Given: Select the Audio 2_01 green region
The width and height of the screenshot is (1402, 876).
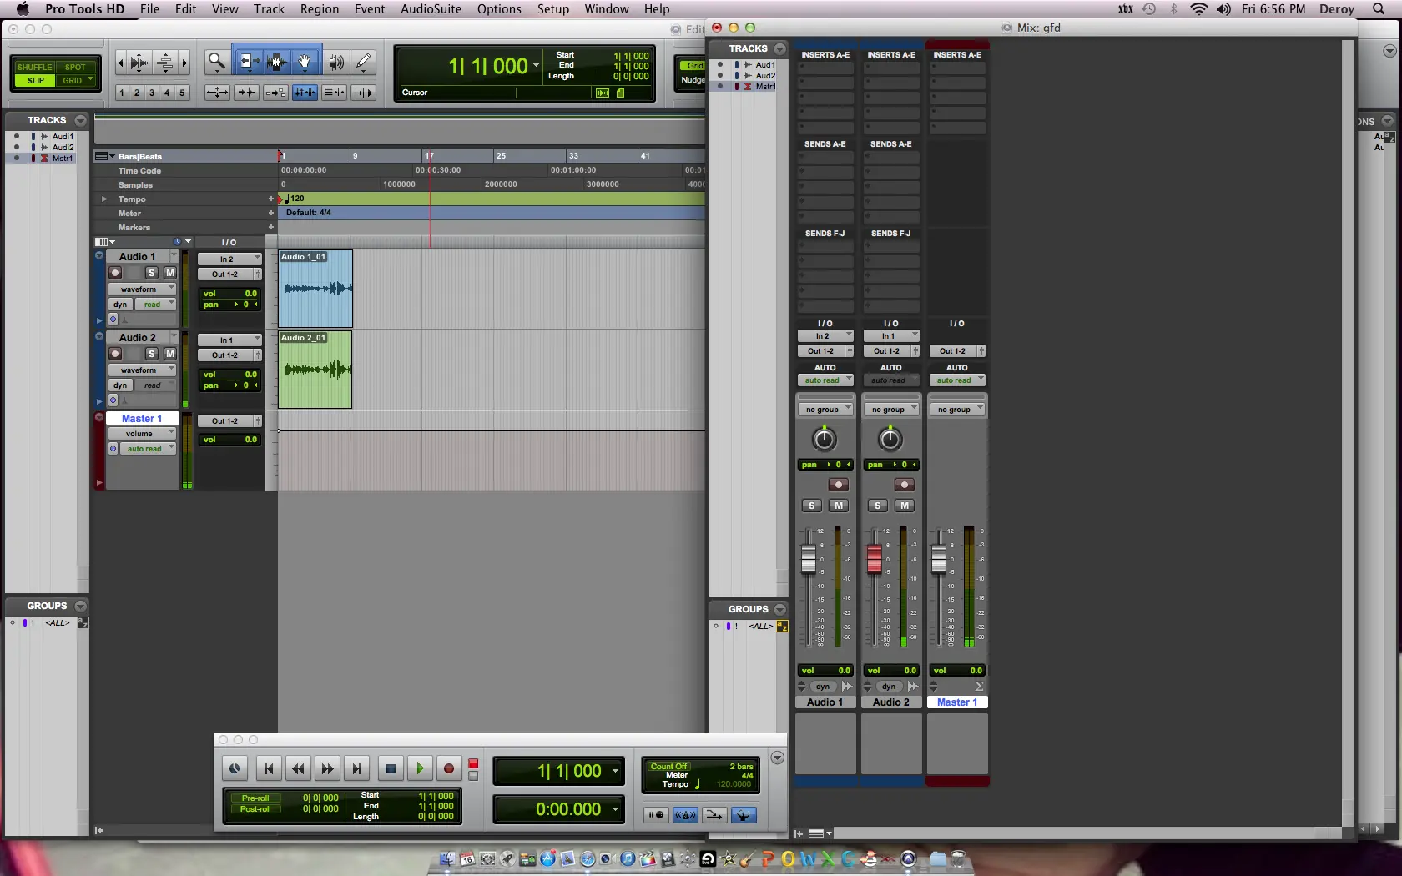Looking at the screenshot, I should [315, 370].
